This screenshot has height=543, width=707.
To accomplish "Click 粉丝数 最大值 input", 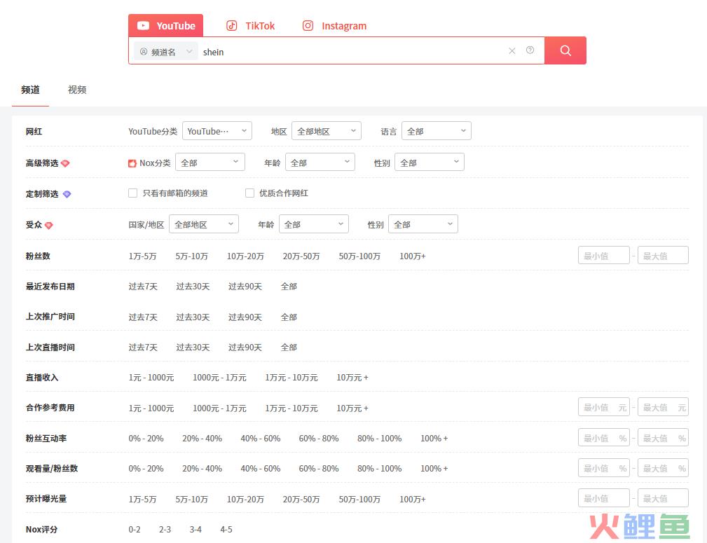I will tap(663, 255).
